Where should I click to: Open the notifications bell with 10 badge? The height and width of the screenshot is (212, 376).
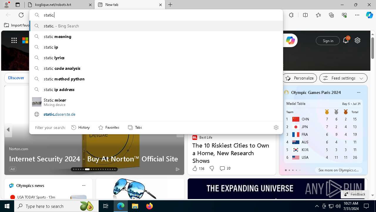pos(346,40)
